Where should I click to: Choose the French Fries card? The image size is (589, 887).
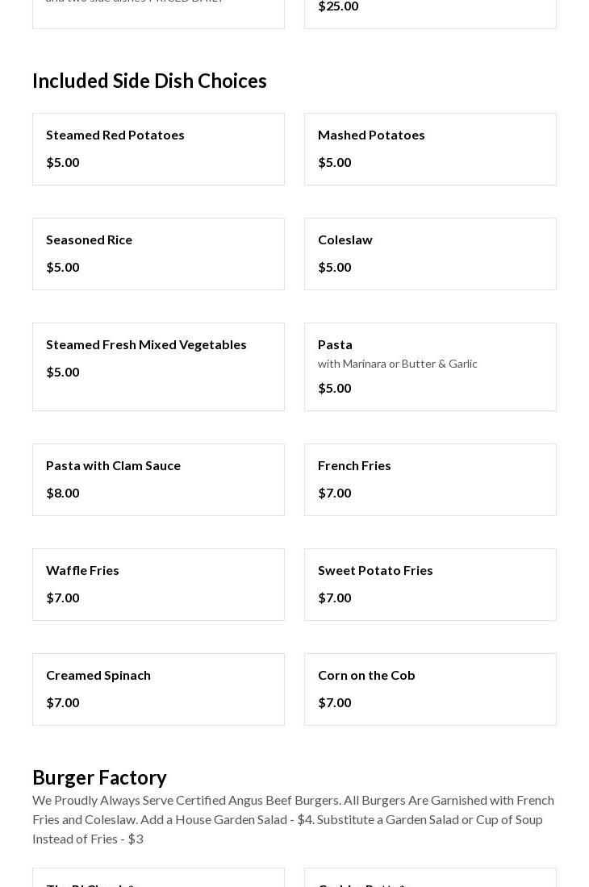point(429,480)
